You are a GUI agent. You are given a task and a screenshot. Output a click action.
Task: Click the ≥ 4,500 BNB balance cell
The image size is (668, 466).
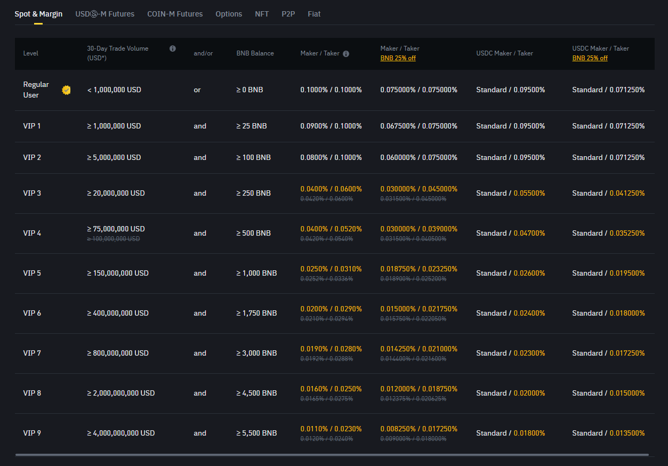coord(256,393)
